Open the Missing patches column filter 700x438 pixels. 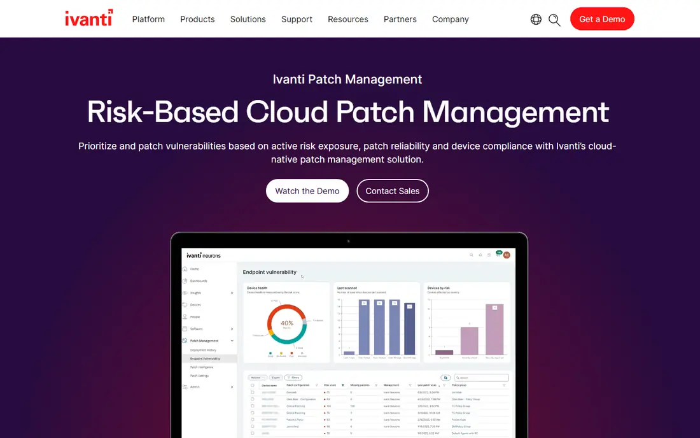(x=376, y=385)
